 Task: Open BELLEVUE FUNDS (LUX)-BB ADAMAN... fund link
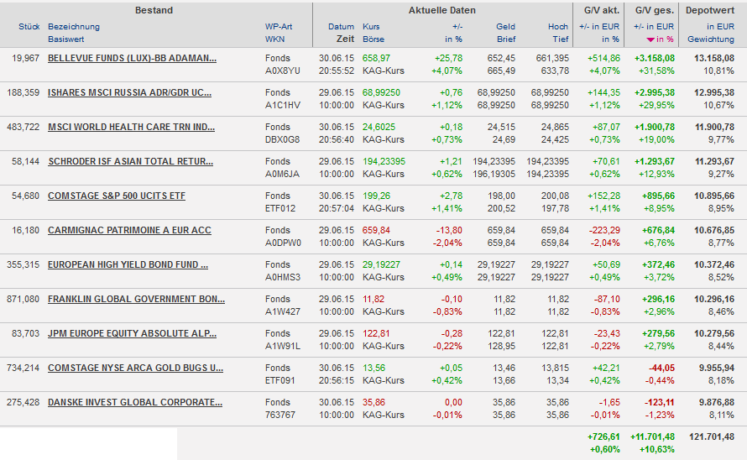(x=132, y=58)
